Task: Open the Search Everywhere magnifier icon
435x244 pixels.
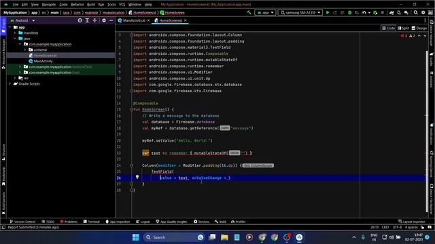Action: [415, 12]
